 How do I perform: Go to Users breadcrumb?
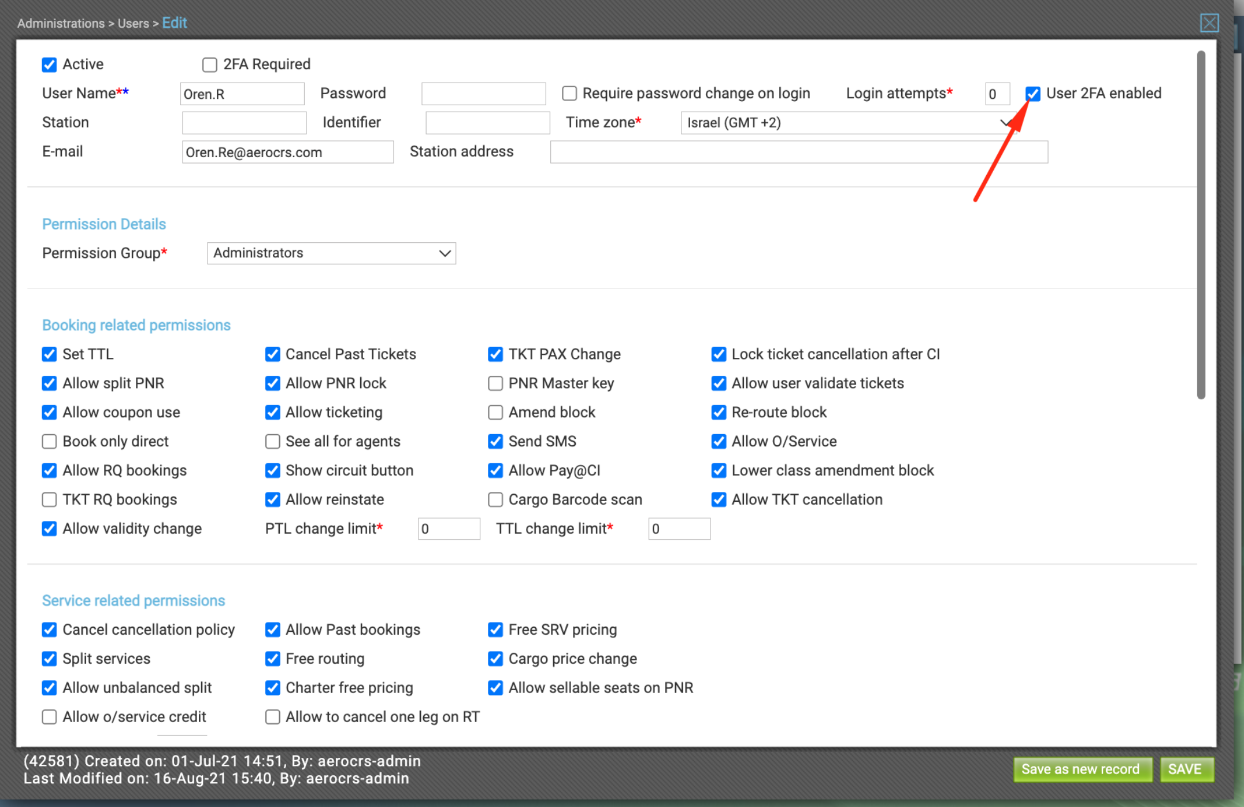(x=134, y=24)
